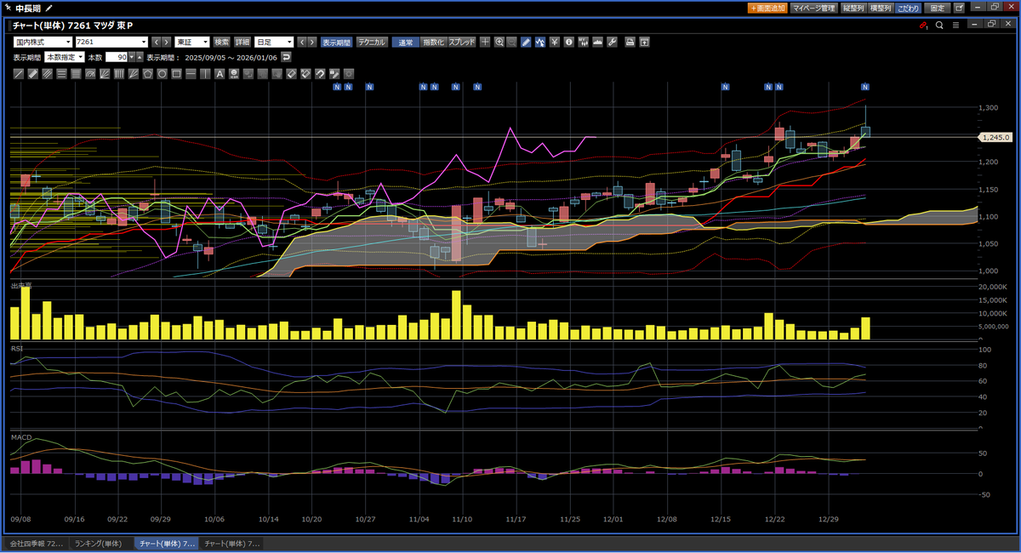Select the last チャート(単体) tab
The image size is (1021, 553).
[231, 543]
